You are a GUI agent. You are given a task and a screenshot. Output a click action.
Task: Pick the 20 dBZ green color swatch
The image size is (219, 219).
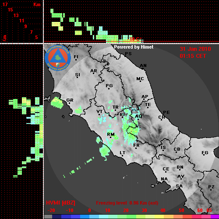coord(126,217)
